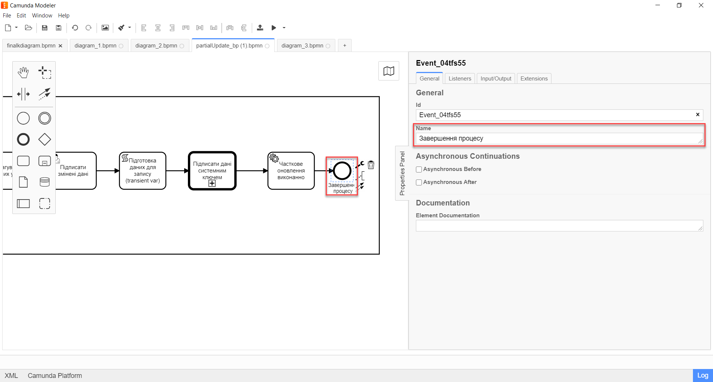Activate the hand tool in palette
The image size is (713, 382).
(x=23, y=73)
